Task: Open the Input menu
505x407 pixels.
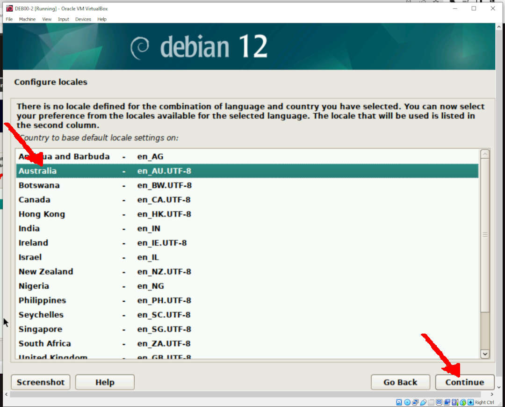Action: [x=64, y=19]
